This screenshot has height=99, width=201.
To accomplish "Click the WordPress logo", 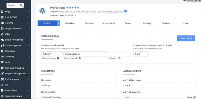I will point(42,11).
